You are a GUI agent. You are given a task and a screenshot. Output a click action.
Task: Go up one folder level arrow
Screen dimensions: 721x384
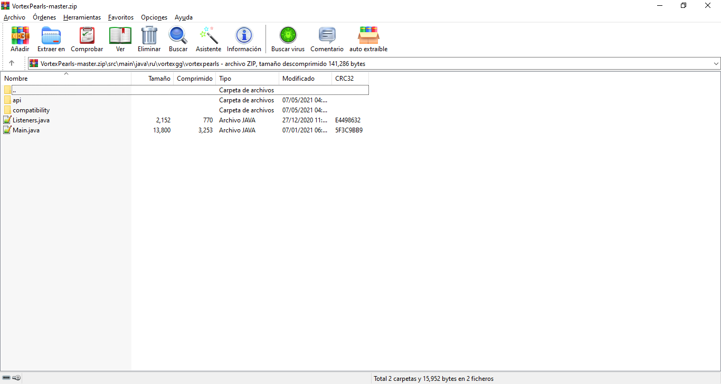tap(12, 63)
